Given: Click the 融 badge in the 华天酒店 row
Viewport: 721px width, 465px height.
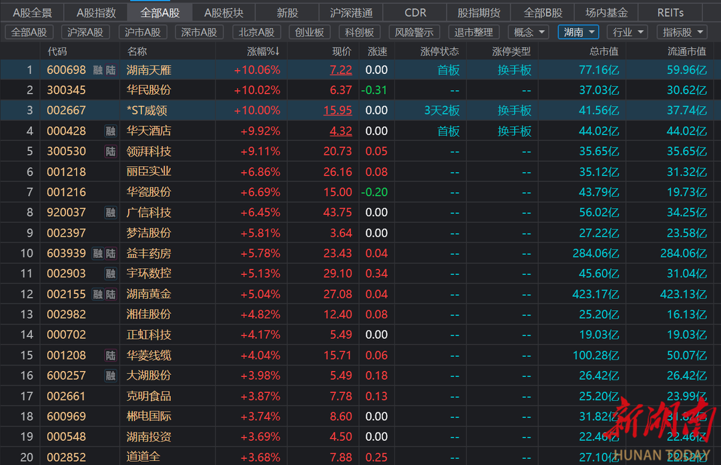Looking at the screenshot, I should pyautogui.click(x=111, y=131).
